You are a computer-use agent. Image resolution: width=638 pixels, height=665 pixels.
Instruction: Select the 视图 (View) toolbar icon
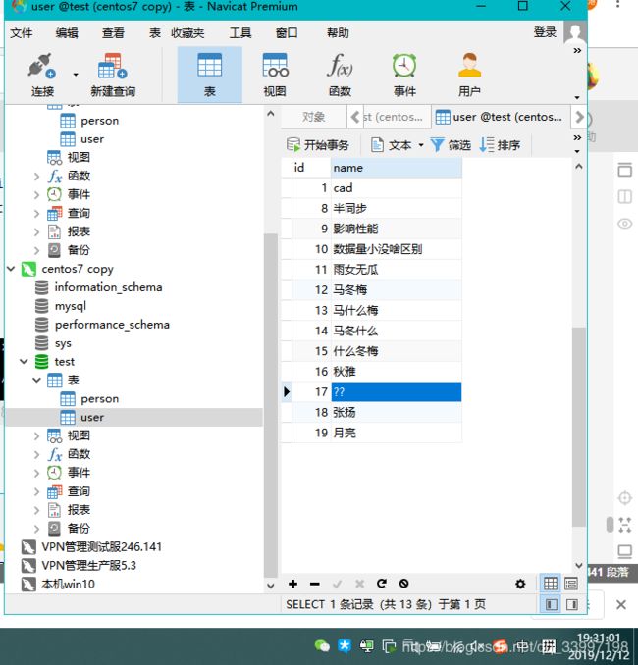(275, 74)
